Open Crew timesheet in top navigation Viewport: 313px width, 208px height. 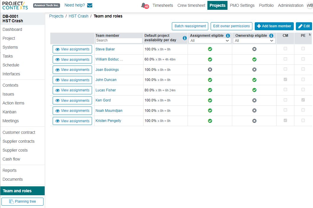(x=191, y=5)
